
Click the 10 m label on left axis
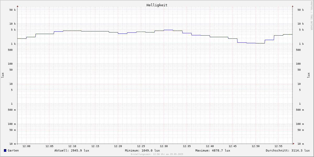tap(13, 144)
